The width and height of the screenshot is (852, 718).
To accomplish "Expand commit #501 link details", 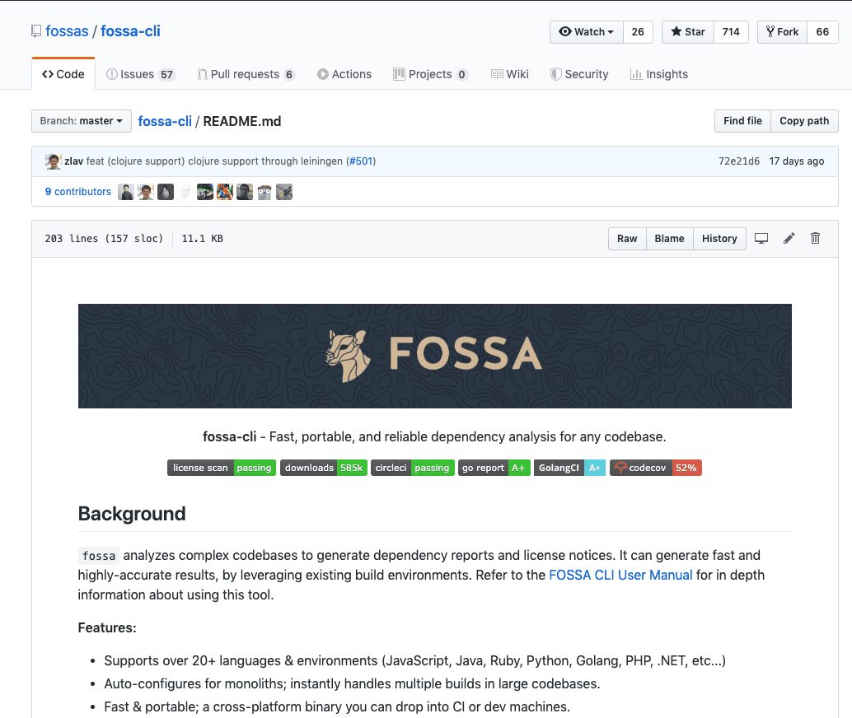I will (361, 161).
